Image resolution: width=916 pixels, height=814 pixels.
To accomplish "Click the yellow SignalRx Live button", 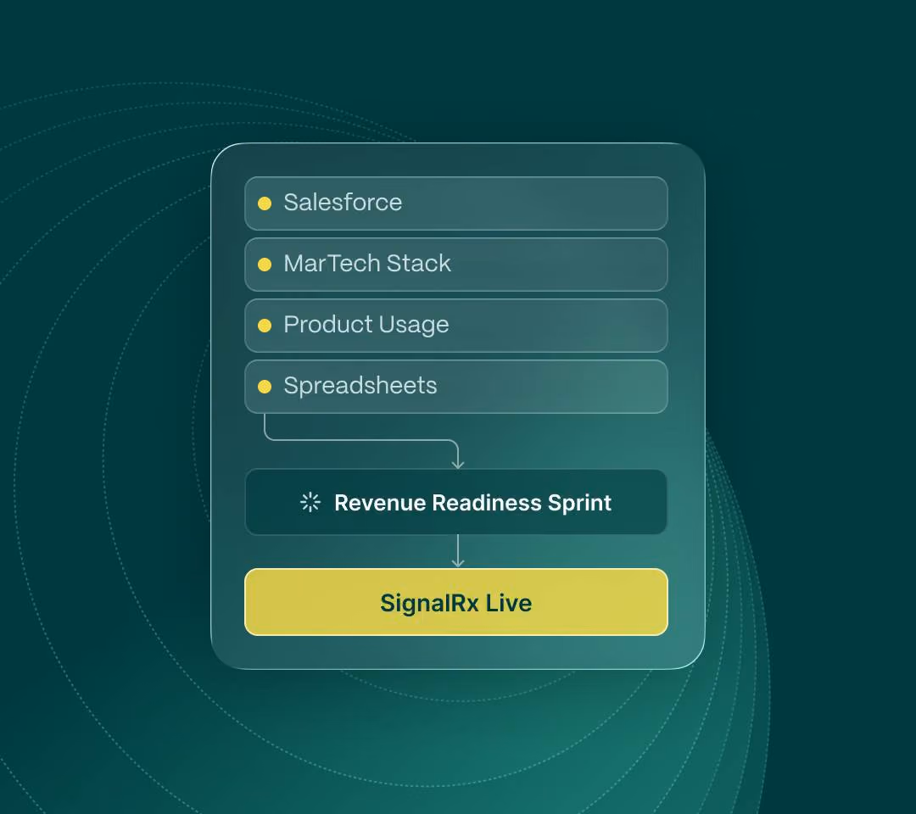I will click(x=455, y=602).
